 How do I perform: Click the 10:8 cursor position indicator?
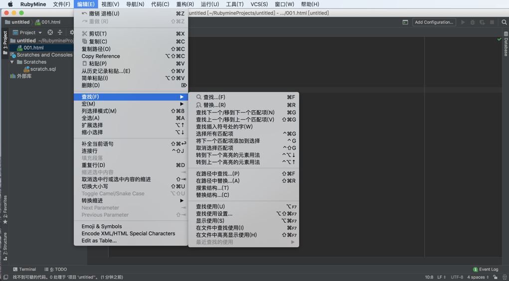[429, 277]
